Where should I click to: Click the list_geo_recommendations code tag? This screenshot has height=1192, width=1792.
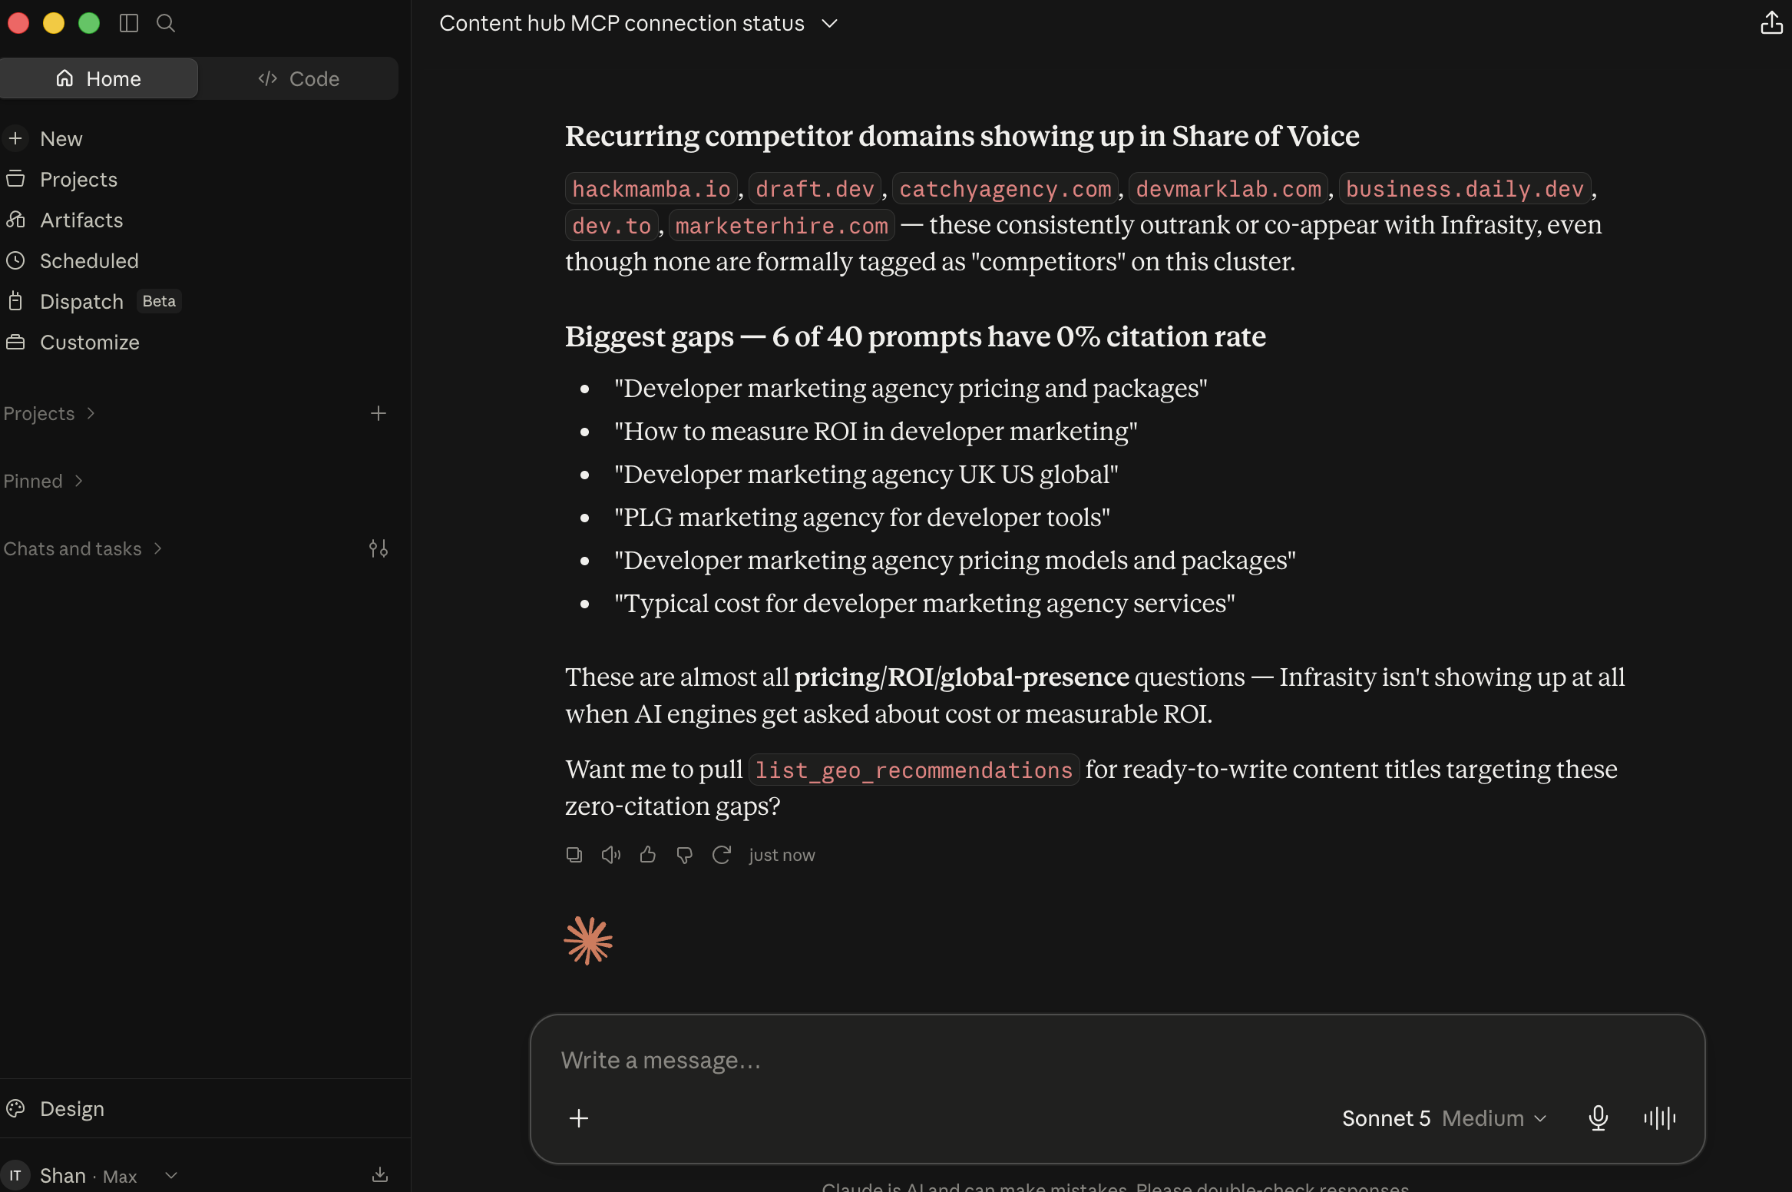(914, 770)
